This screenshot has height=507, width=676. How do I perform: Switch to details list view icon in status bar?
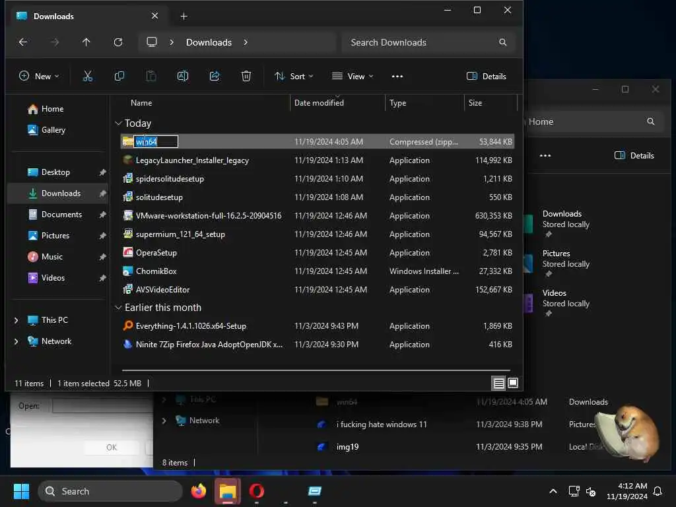(498, 383)
